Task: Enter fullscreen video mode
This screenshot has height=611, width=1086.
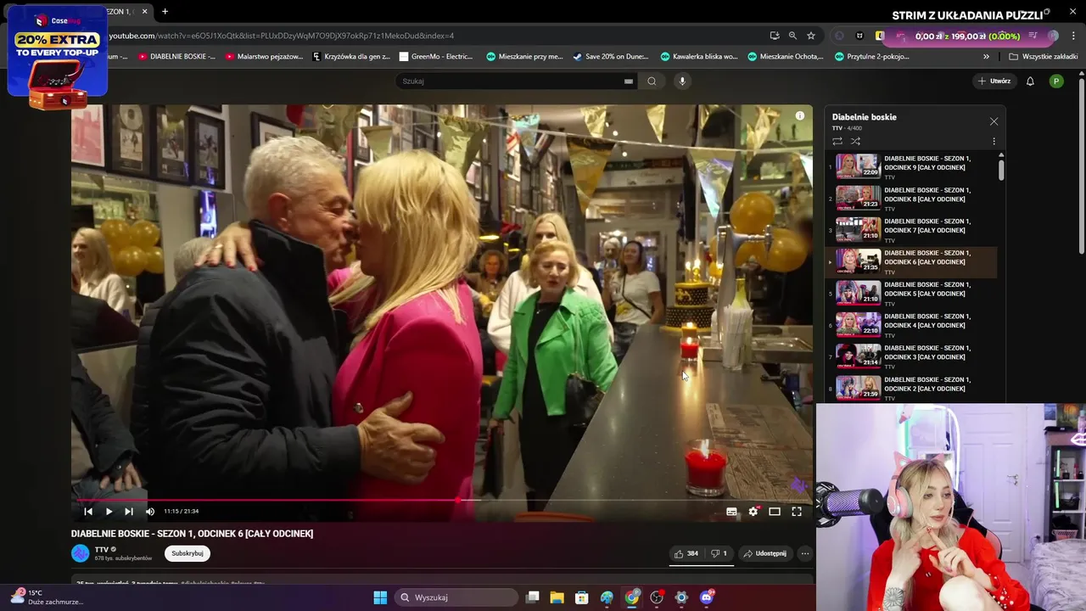Action: (x=797, y=511)
